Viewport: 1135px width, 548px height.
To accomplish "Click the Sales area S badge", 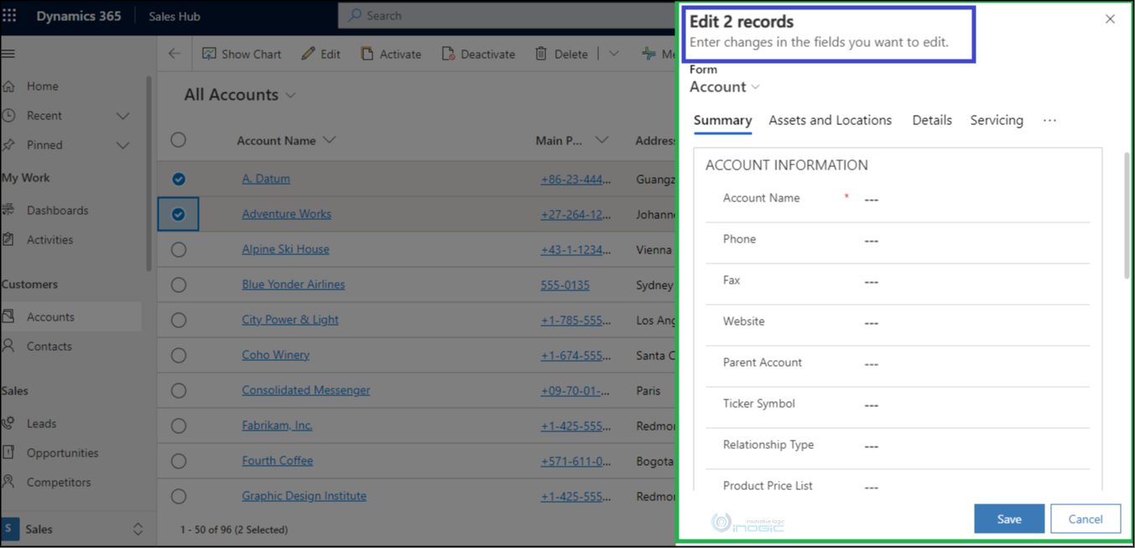I will 9,530.
